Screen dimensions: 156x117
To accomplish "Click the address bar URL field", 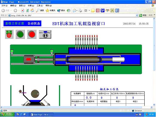I will (72, 15).
